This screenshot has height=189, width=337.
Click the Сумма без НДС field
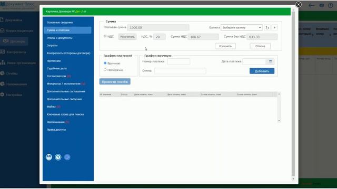point(262,37)
